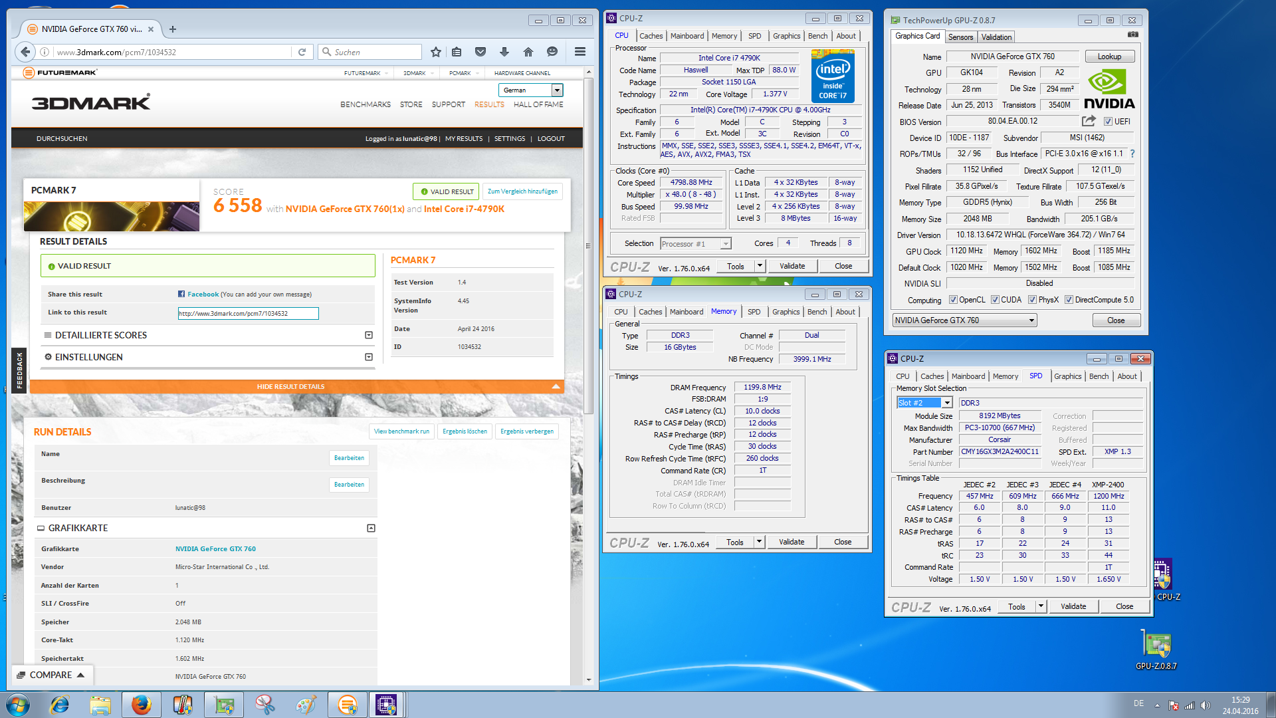This screenshot has height=718, width=1276.
Task: Click the Intel Core i7 logo in CPU-Z
Action: 833,76
